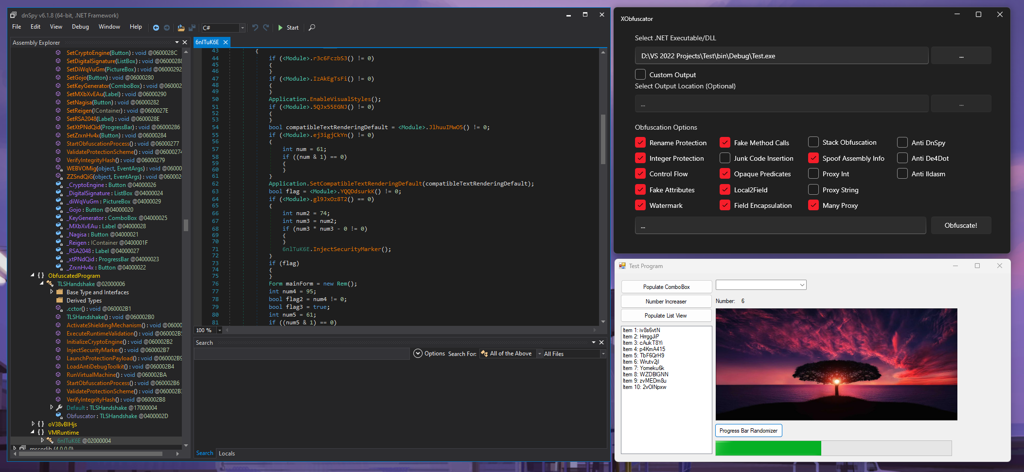Click the Redo arrow icon
The image size is (1024, 472).
265,28
